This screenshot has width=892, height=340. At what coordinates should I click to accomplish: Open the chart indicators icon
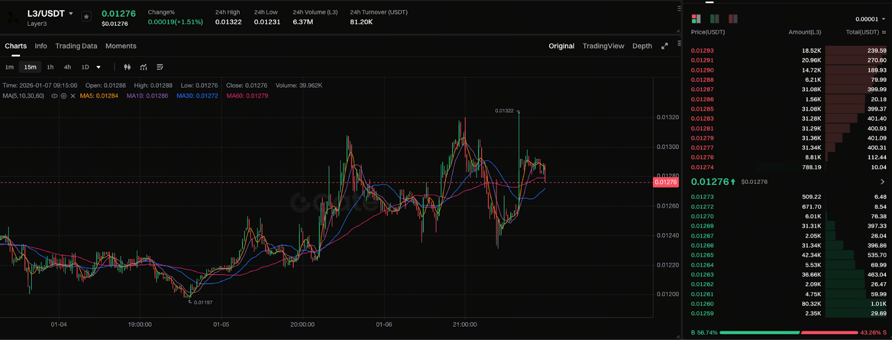pyautogui.click(x=144, y=67)
